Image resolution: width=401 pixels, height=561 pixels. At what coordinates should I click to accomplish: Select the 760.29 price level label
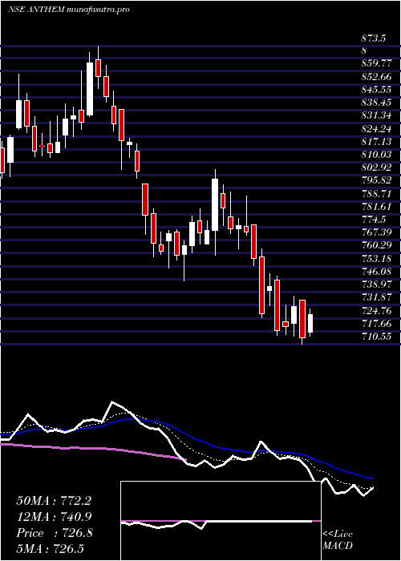[376, 245]
